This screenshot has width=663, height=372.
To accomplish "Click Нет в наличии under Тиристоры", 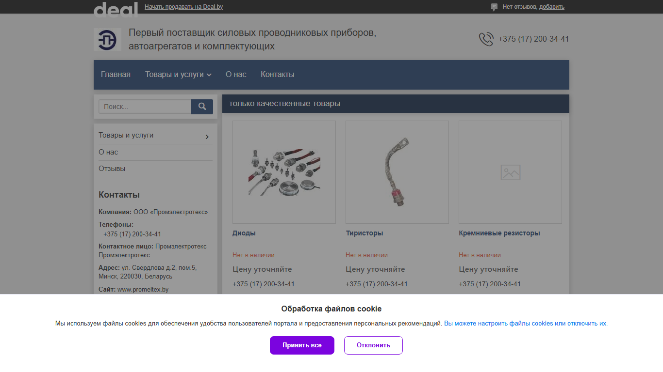I will [x=366, y=255].
